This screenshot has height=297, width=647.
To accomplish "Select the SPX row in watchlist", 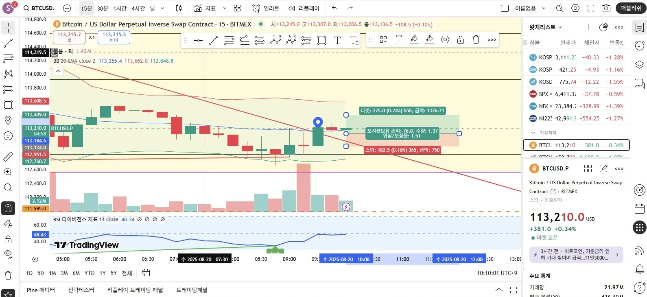I will 576,94.
